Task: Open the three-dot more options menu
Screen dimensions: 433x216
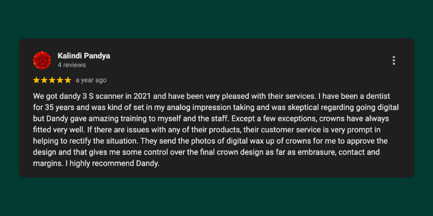Action: pyautogui.click(x=393, y=60)
